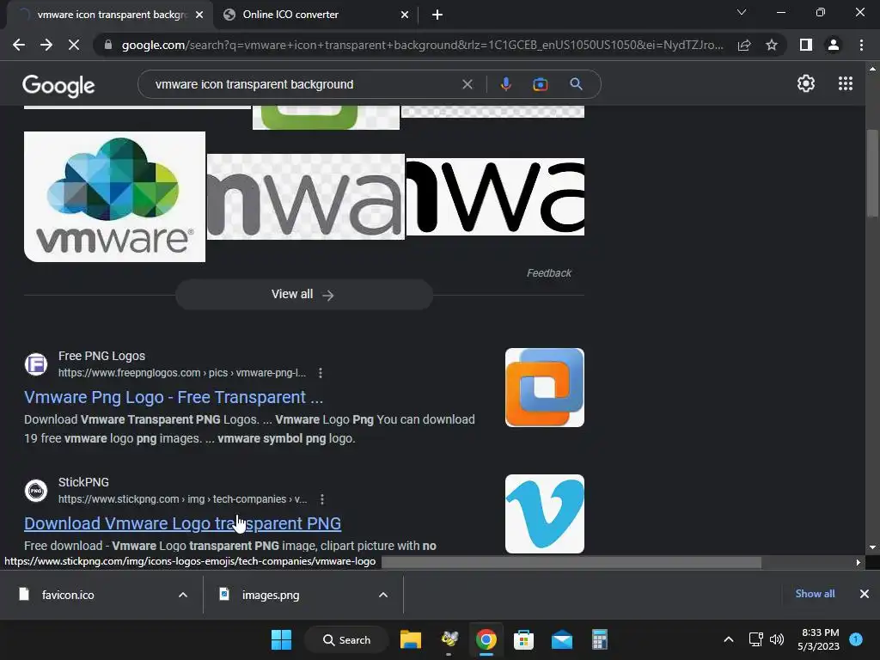Expand options for favicon.ico download
This screenshot has width=880, height=660.
pyautogui.click(x=182, y=595)
